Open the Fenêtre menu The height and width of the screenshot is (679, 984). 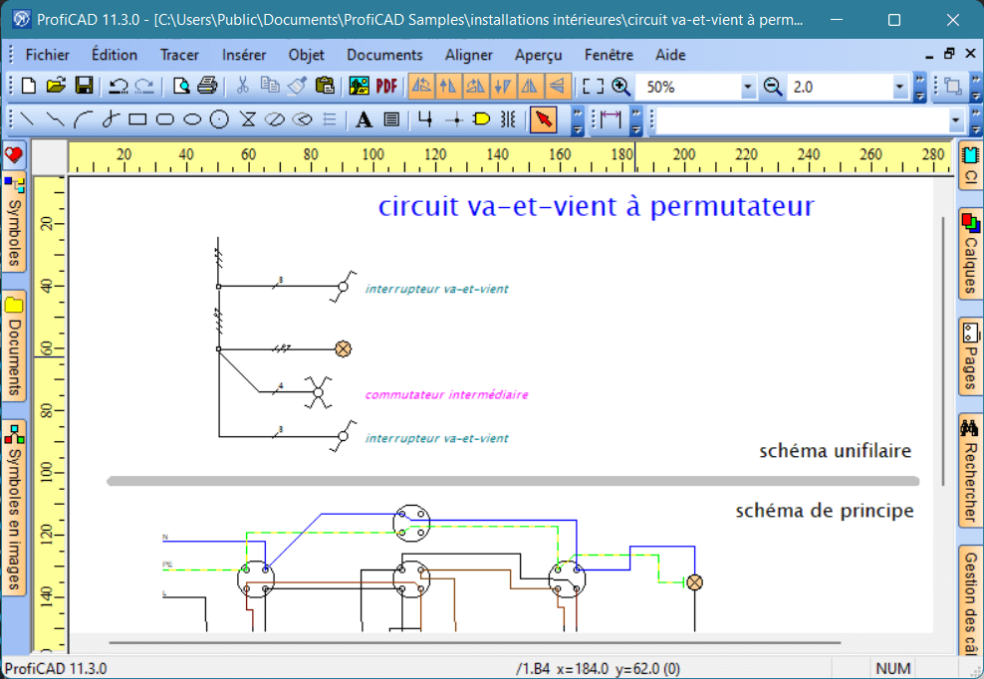click(x=609, y=55)
